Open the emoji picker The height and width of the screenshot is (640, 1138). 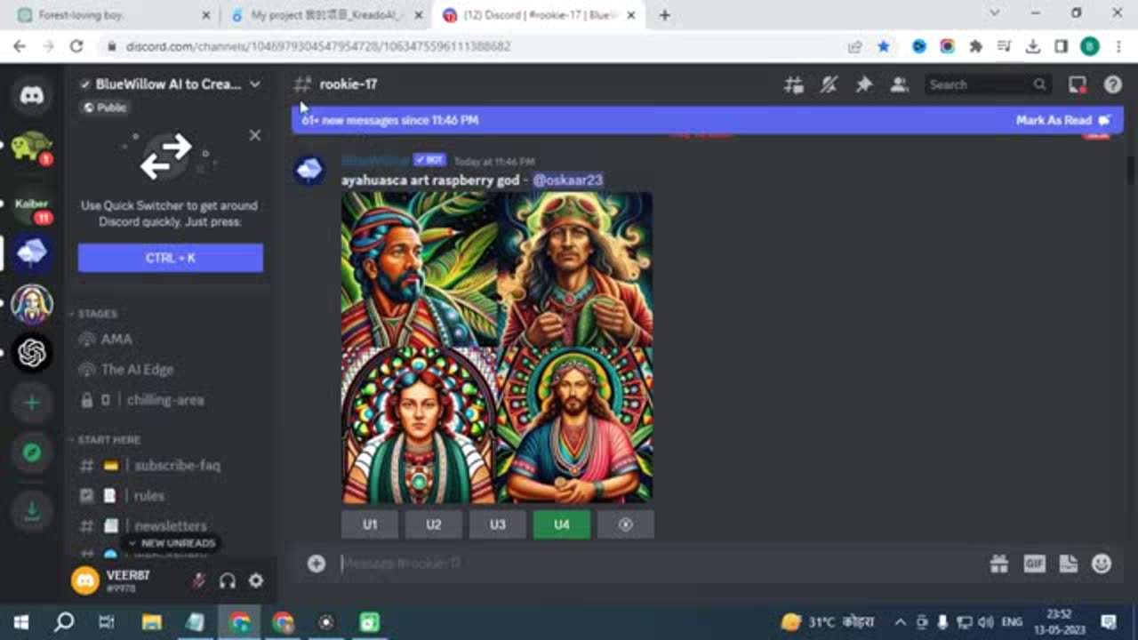[1102, 564]
